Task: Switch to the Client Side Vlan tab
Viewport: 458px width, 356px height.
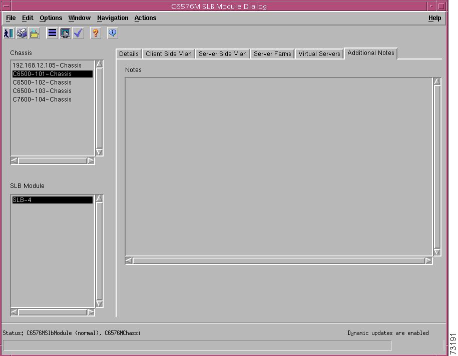Action: point(169,53)
